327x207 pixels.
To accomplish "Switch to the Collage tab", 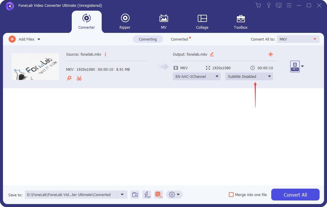I will coord(202,22).
